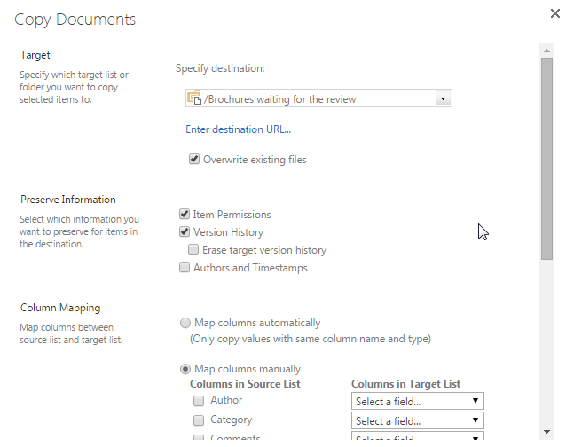Click the scrollbar down arrow
The width and height of the screenshot is (566, 447).
coord(546,432)
